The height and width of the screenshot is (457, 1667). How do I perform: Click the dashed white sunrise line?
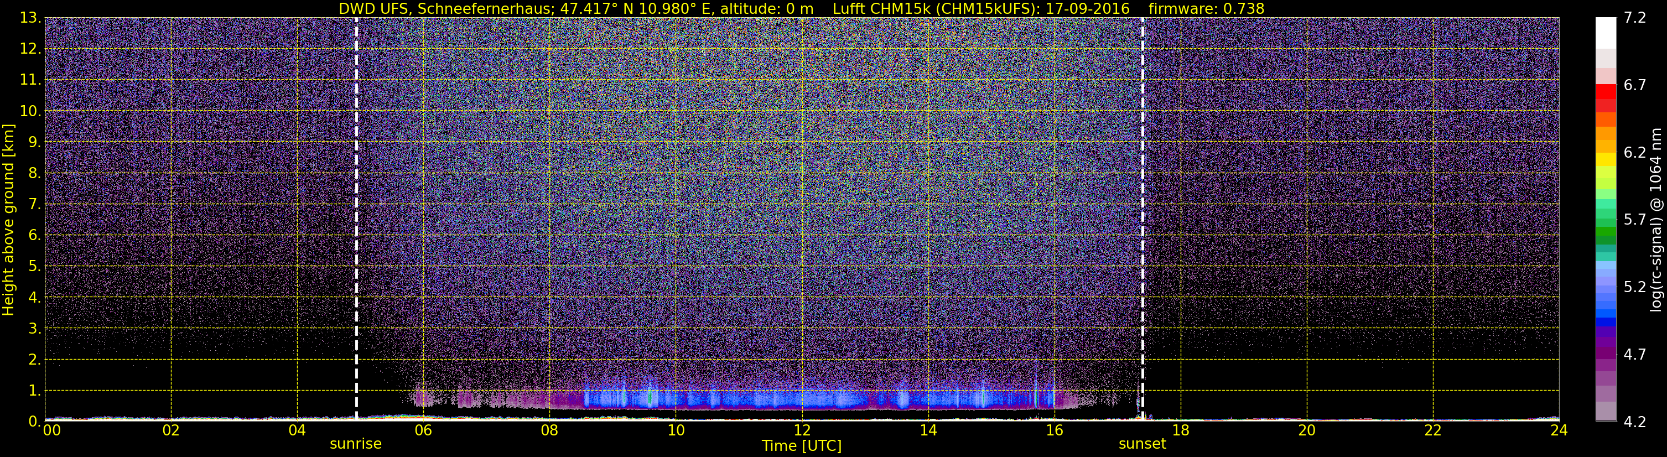[356, 220]
